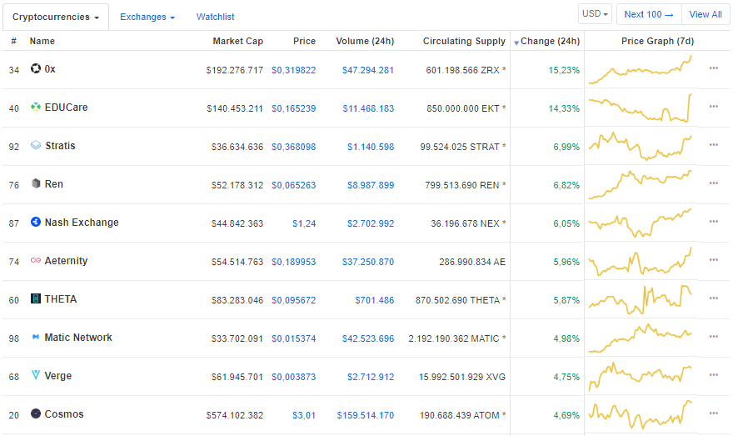Go to Next 100 coins
Image resolution: width=733 pixels, height=436 pixels.
pos(649,14)
